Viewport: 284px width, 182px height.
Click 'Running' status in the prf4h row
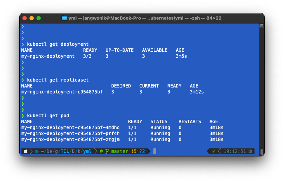160,134
